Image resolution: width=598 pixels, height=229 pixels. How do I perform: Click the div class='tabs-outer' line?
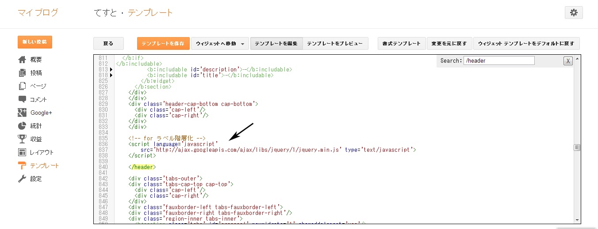(x=165, y=179)
